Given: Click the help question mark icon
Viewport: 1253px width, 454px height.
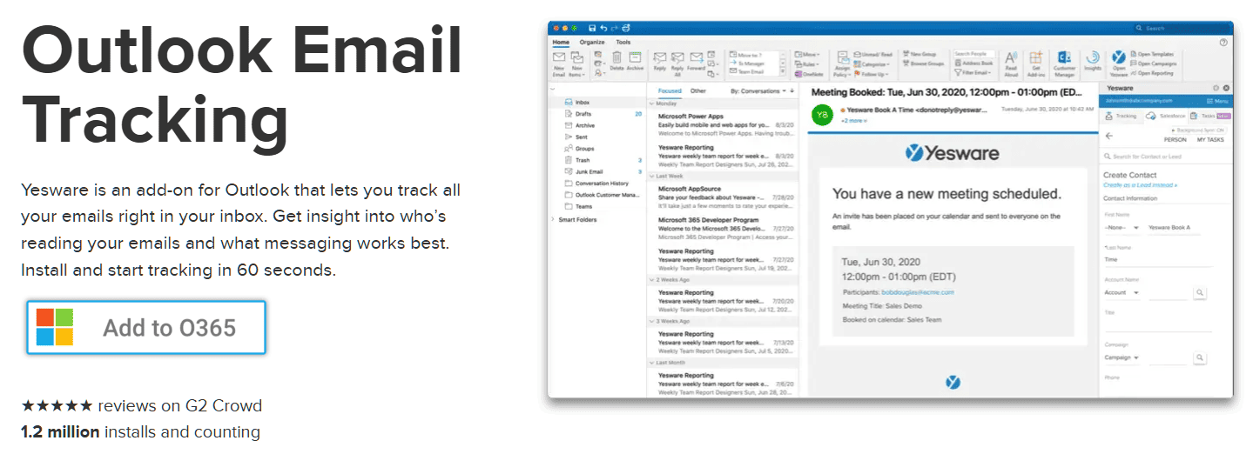Looking at the screenshot, I should [1224, 42].
